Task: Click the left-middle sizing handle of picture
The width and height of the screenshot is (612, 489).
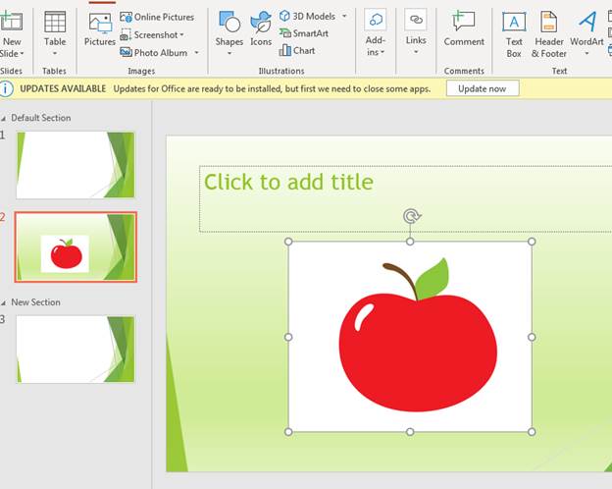Action: (288, 337)
